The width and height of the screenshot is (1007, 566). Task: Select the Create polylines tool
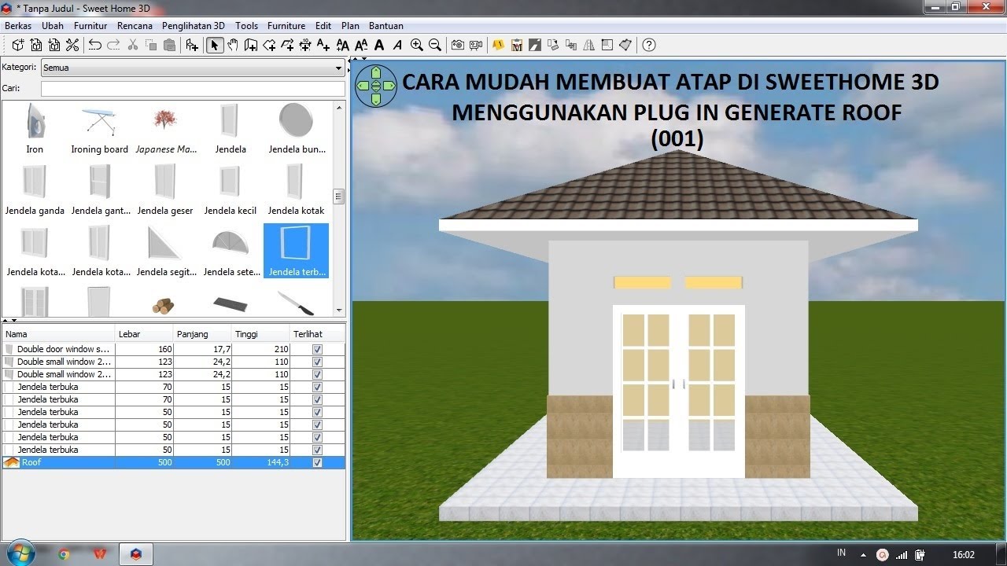287,45
